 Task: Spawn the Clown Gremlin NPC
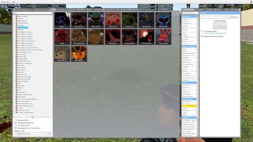pos(96,20)
